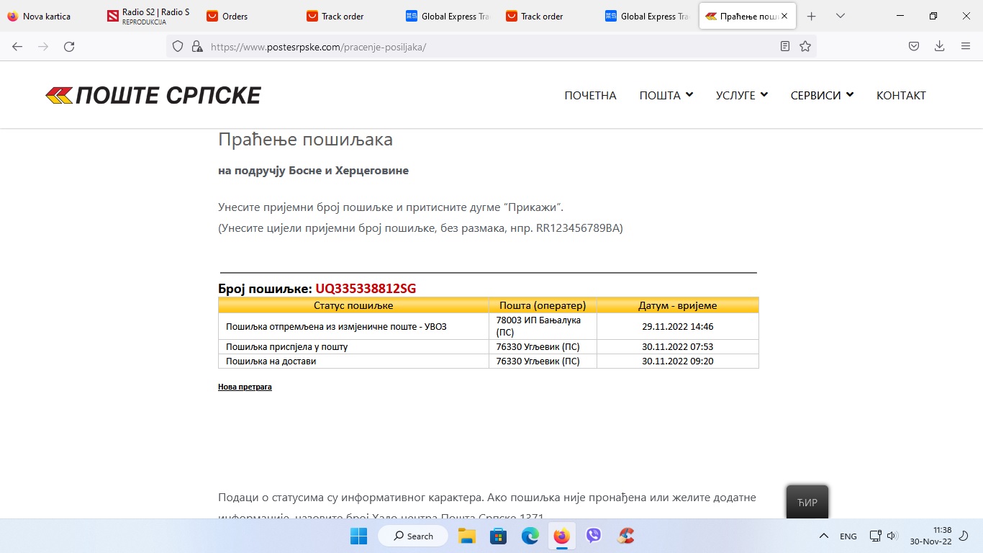Click the Пошта (оператер) column header

(543, 305)
